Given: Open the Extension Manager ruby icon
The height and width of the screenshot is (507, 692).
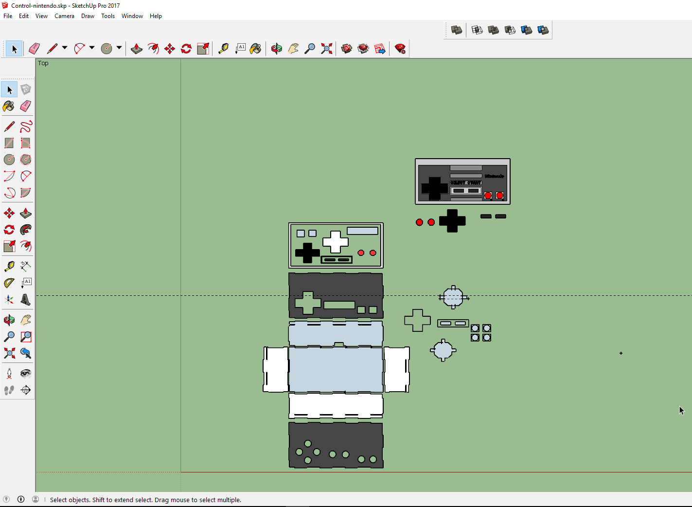Looking at the screenshot, I should 400,49.
